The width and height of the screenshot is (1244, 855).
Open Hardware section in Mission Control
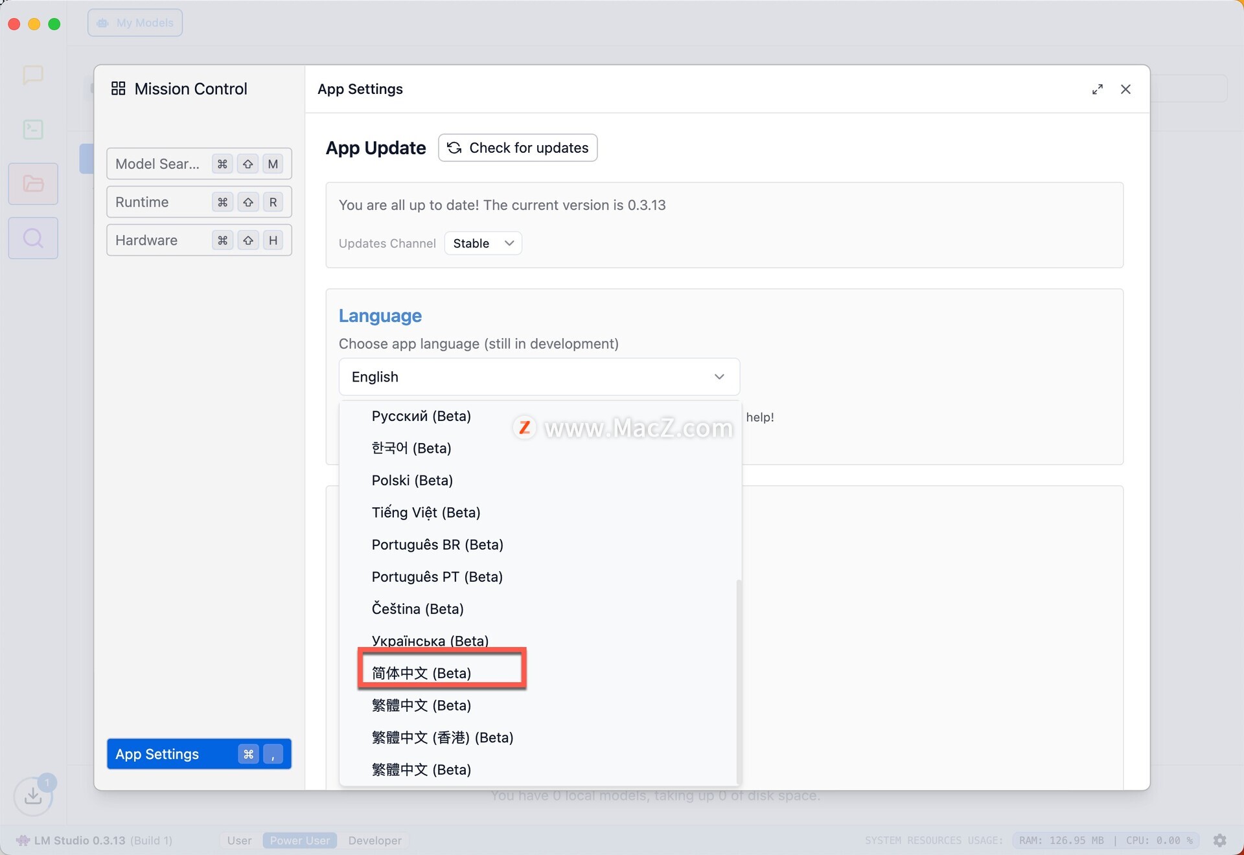click(x=199, y=240)
